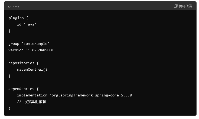
Task: Click the 'com.example' group string
Action: click(x=35, y=44)
